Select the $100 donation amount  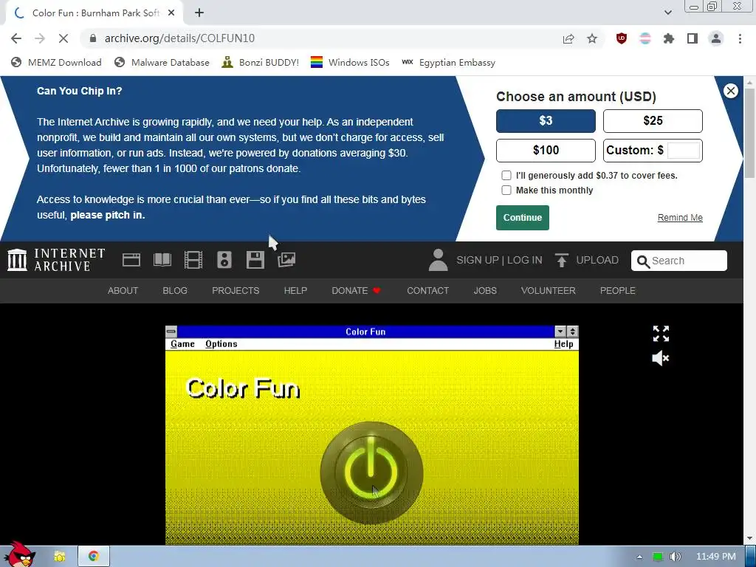(546, 151)
